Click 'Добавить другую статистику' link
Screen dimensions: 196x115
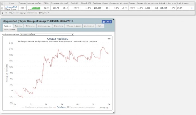(23, 13)
